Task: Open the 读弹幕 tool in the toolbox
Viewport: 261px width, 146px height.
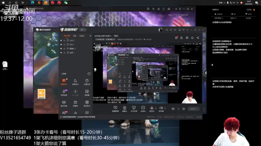Action: pos(87,93)
